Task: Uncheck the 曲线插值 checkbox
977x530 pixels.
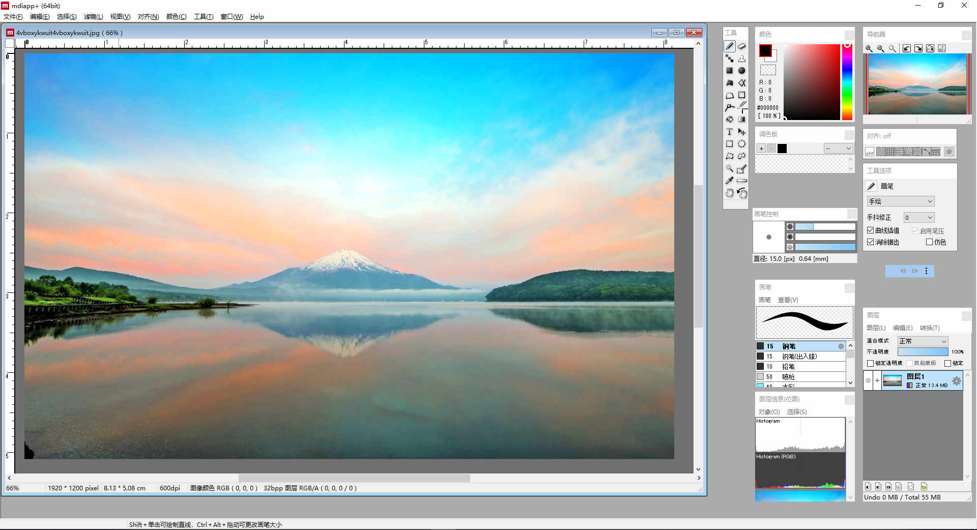Action: [871, 230]
